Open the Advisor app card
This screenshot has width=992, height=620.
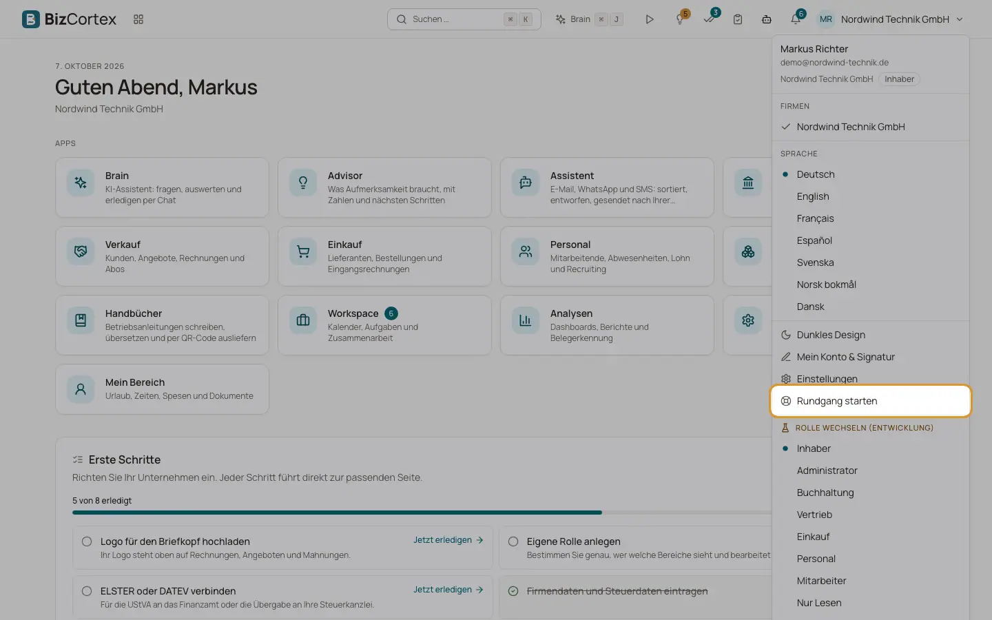(384, 187)
